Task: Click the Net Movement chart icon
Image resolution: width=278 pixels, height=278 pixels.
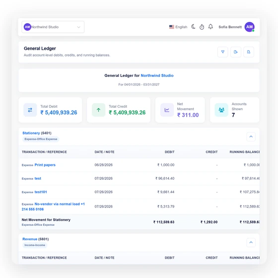Action: tap(167, 110)
